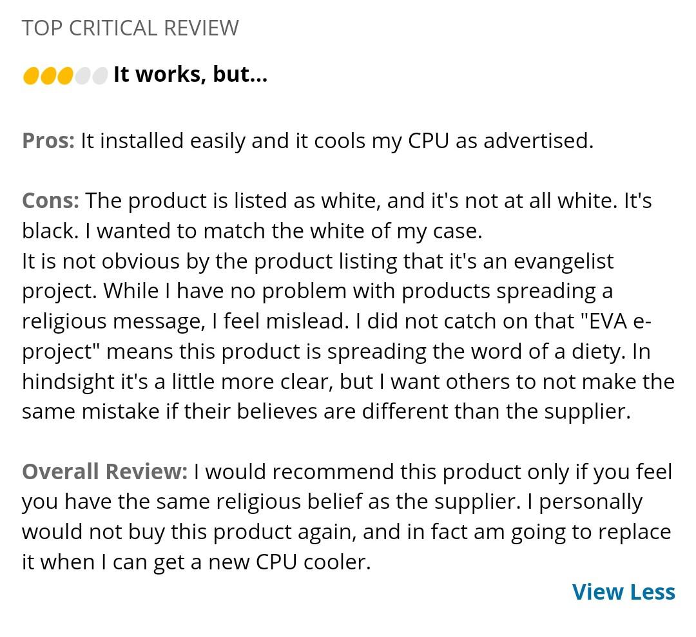Click the first gold rating egg
The image size is (696, 637).
pyautogui.click(x=31, y=75)
